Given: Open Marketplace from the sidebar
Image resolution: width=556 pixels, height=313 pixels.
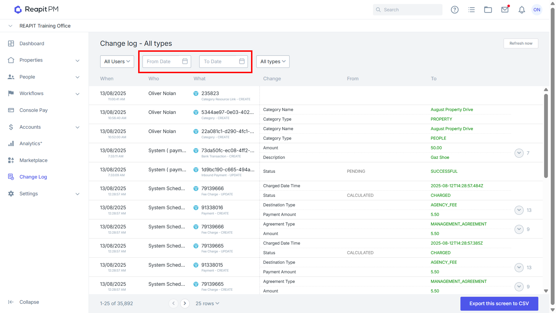Looking at the screenshot, I should click(33, 160).
